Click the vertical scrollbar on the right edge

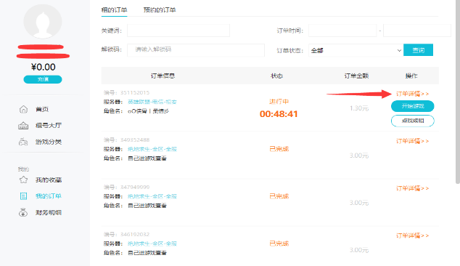tap(458, 92)
